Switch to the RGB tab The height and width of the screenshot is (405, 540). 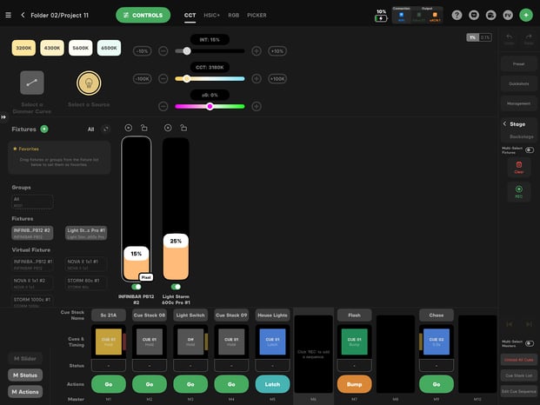coord(233,15)
